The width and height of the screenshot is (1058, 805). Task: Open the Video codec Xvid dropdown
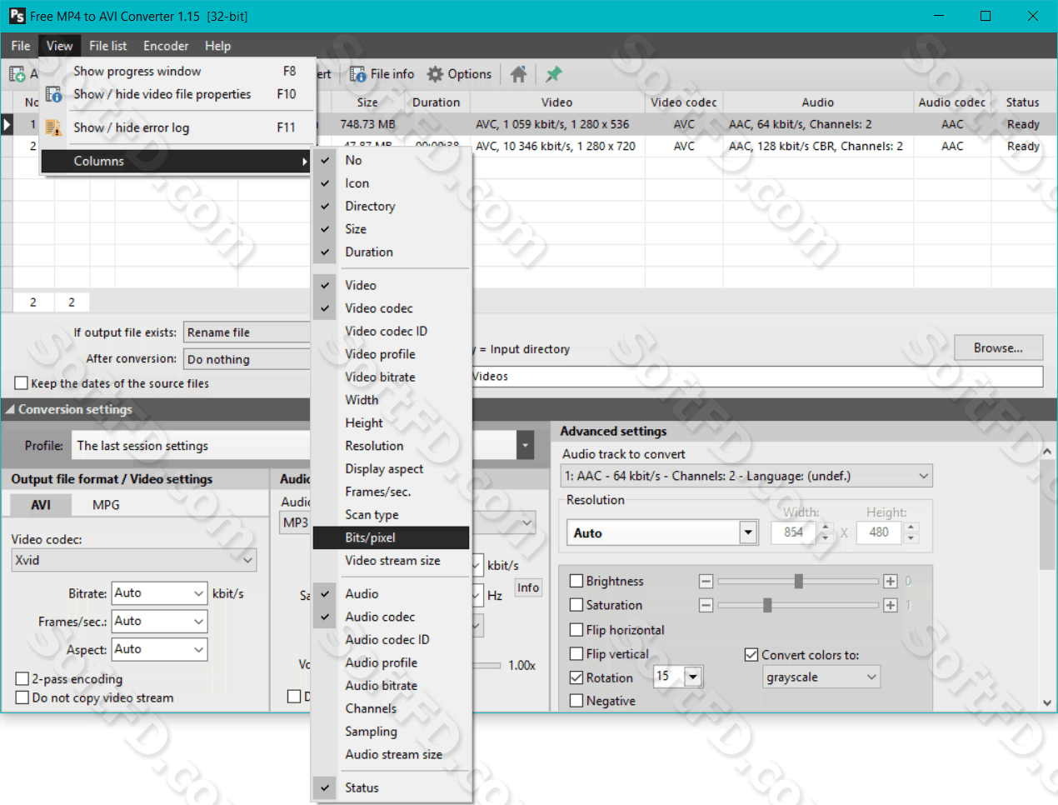pyautogui.click(x=134, y=560)
